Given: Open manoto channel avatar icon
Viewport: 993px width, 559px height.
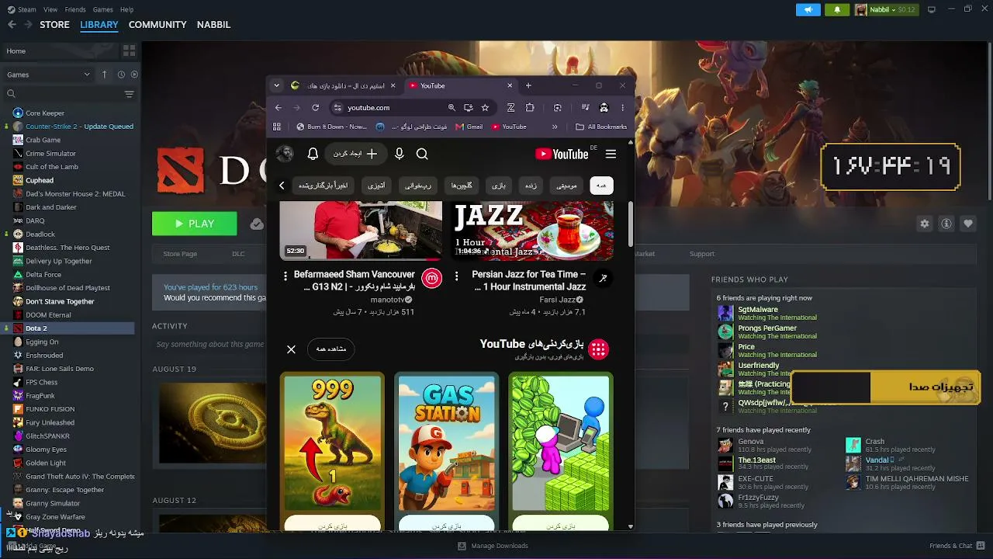Looking at the screenshot, I should click(432, 278).
